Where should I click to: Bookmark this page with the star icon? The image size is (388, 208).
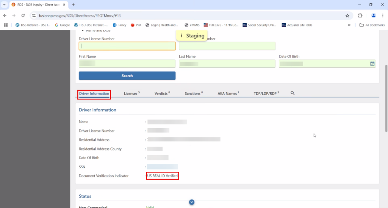click(x=347, y=16)
